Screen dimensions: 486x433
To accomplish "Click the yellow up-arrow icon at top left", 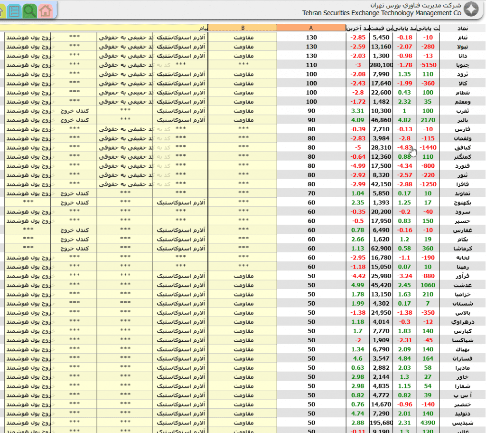I will (2, 10).
